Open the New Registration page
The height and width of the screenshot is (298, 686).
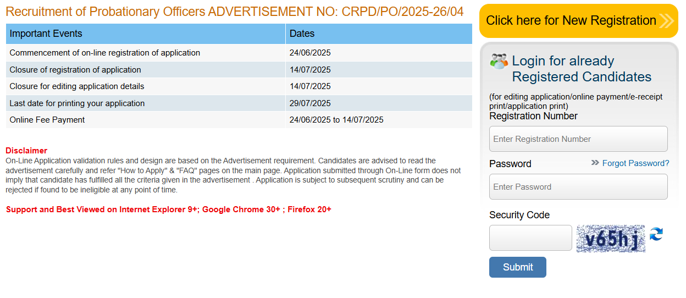click(x=571, y=21)
